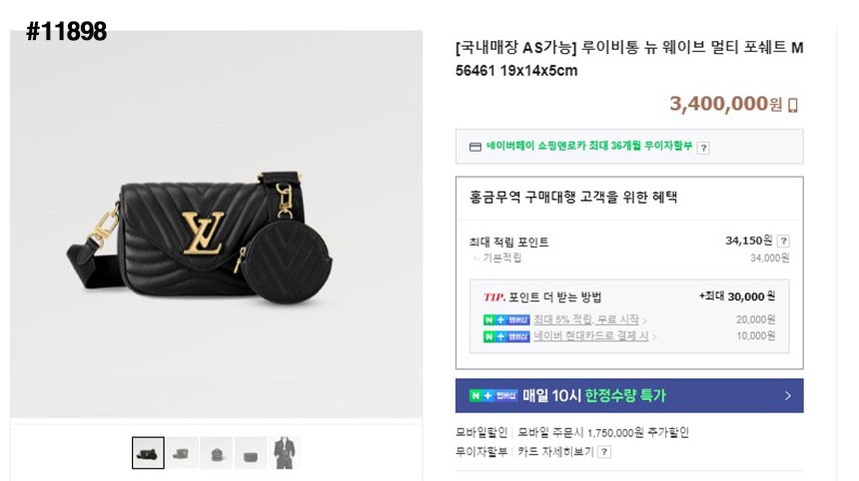Select the third product thumbnail
Image resolution: width=859 pixels, height=481 pixels.
(x=216, y=453)
